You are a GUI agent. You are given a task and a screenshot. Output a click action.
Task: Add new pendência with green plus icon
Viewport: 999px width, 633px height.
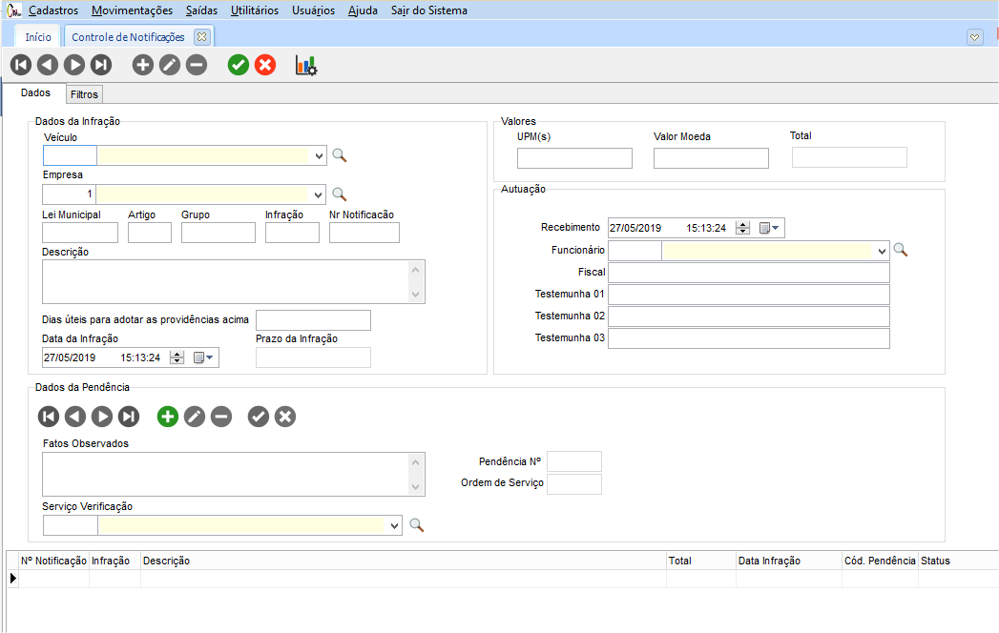point(168,417)
